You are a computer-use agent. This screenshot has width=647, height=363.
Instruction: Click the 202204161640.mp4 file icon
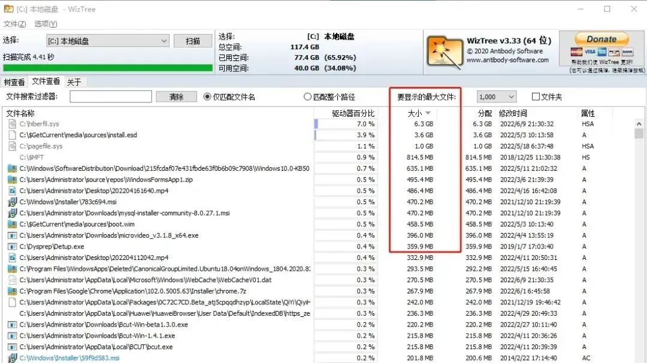pyautogui.click(x=13, y=190)
